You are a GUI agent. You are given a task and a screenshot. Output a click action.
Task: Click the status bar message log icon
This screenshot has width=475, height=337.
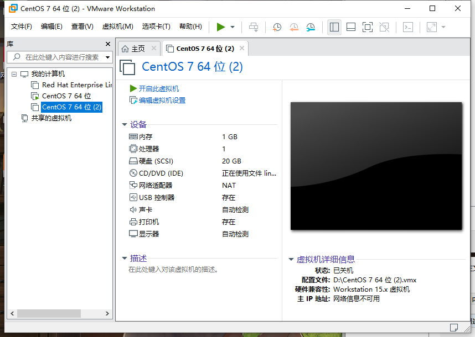[453, 327]
